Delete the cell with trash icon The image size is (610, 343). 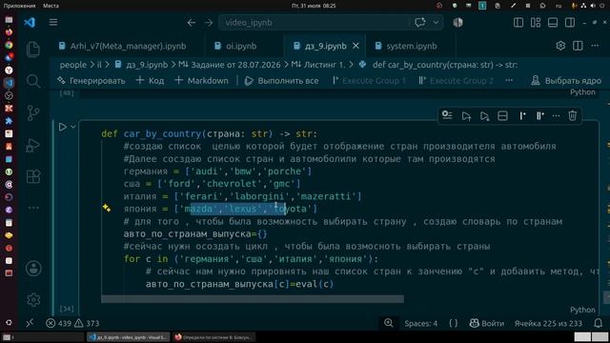pyautogui.click(x=572, y=115)
